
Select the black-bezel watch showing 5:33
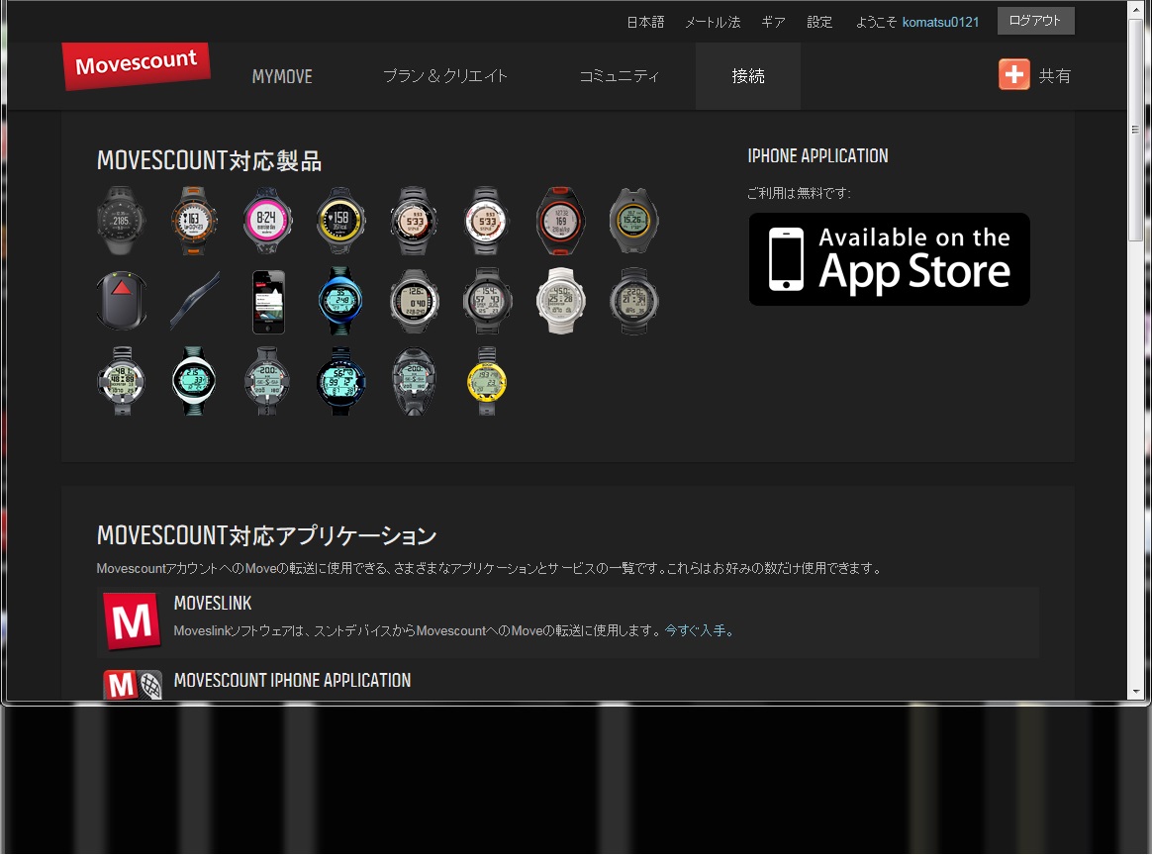click(415, 221)
